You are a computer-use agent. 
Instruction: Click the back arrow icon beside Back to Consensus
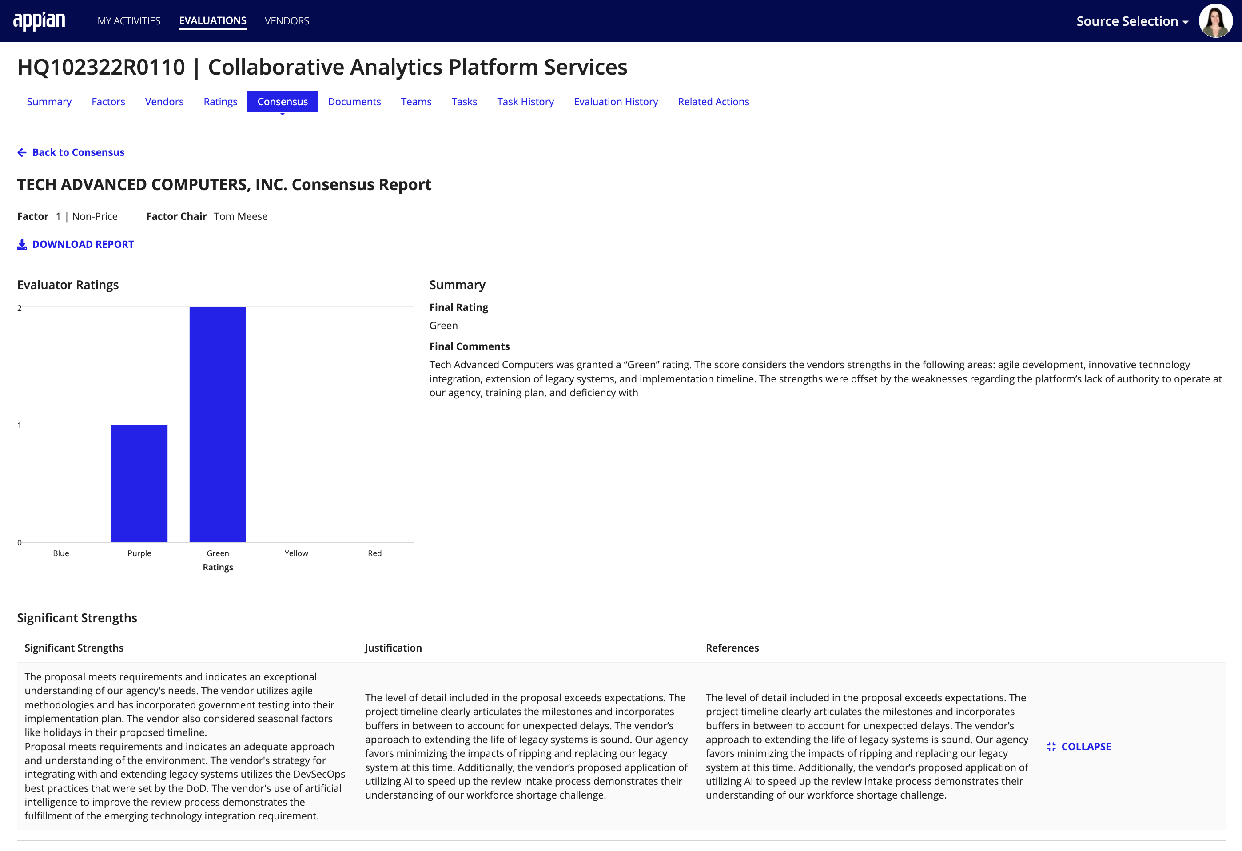coord(22,153)
